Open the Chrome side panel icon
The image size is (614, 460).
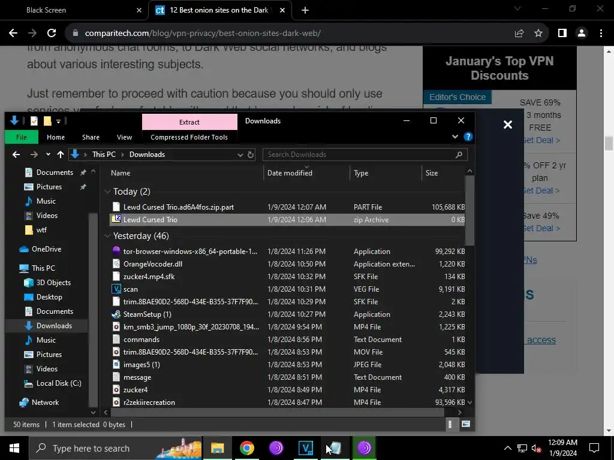(562, 34)
